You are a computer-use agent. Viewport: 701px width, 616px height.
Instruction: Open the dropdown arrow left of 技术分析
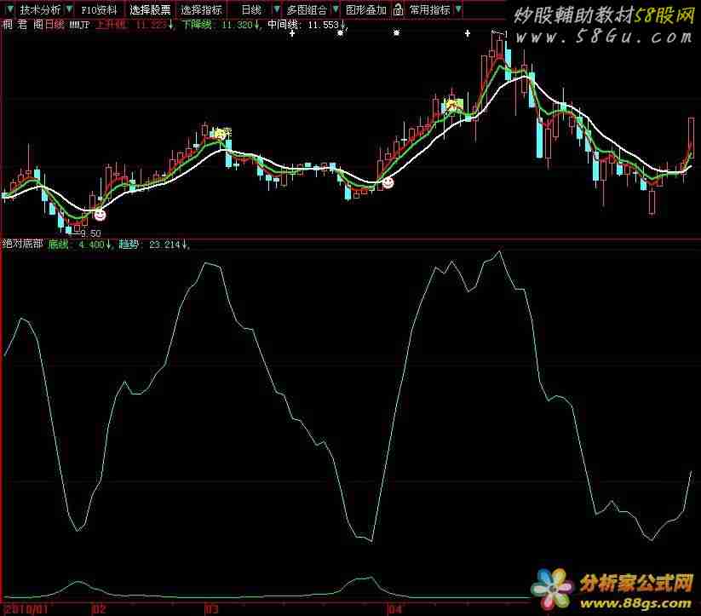click(x=10, y=9)
